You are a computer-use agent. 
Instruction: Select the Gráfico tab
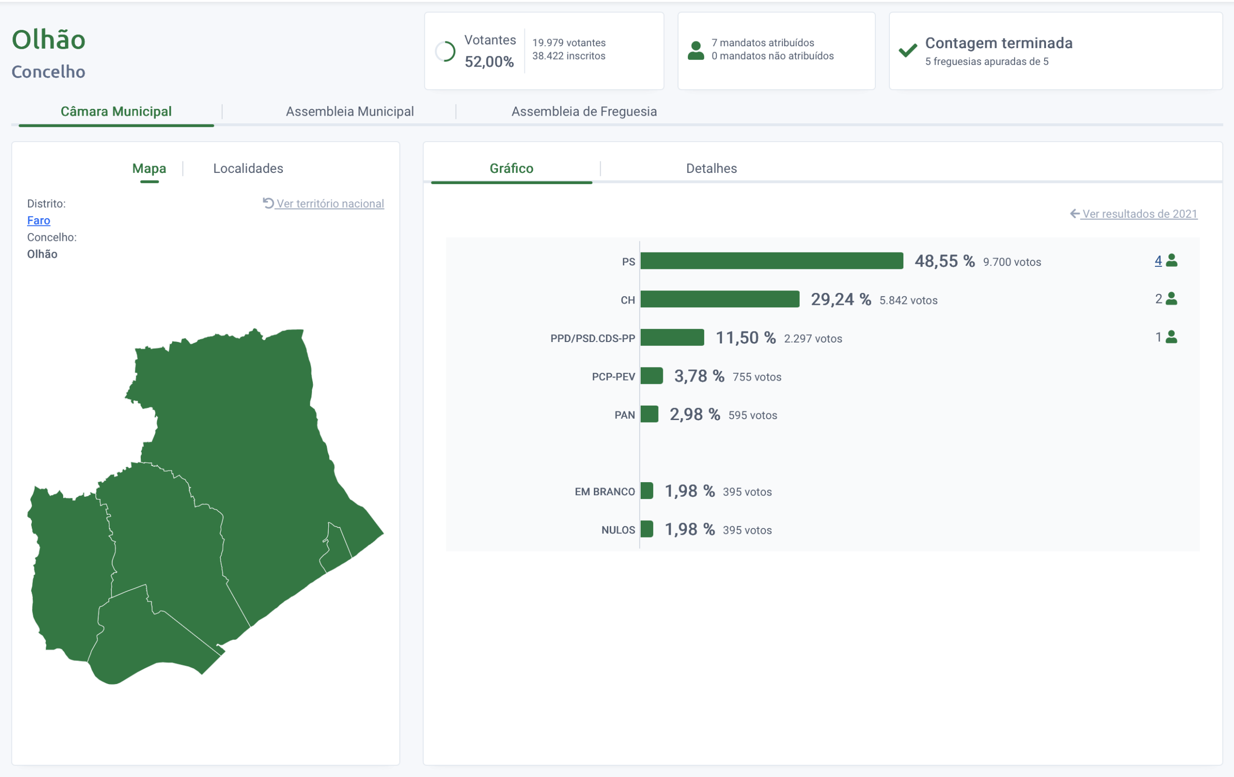[x=511, y=169]
